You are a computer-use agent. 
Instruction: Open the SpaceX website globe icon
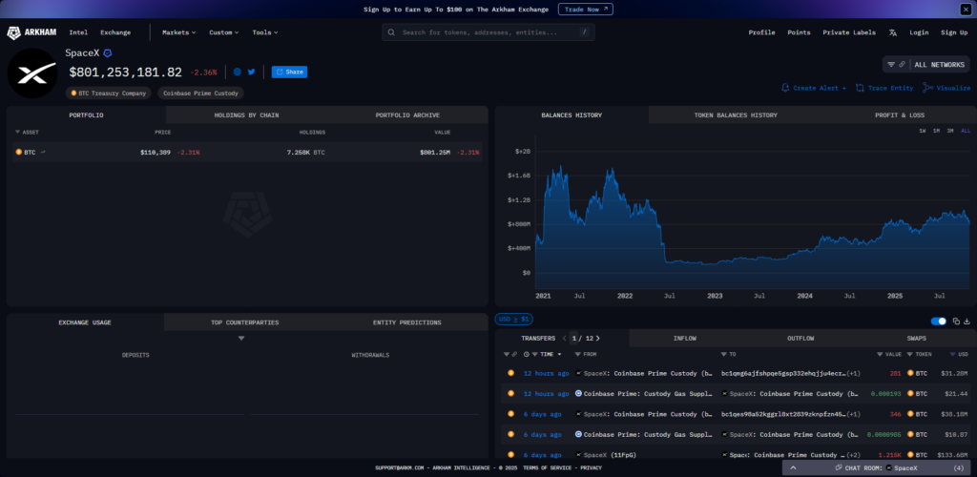tap(238, 73)
